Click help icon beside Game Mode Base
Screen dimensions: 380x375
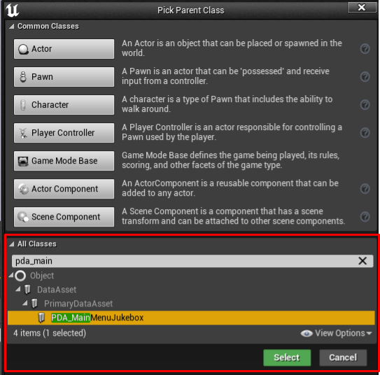pos(365,161)
